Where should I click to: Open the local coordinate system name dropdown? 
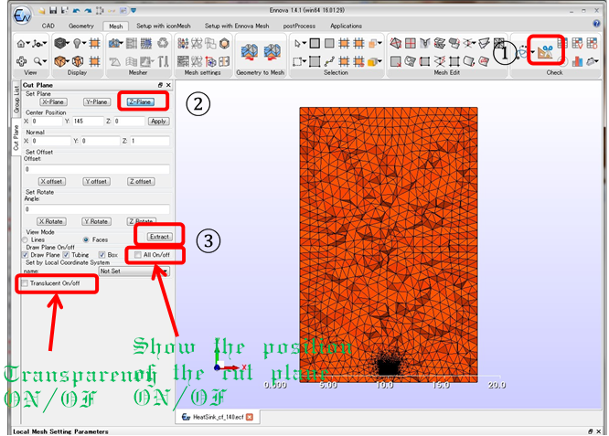134,271
